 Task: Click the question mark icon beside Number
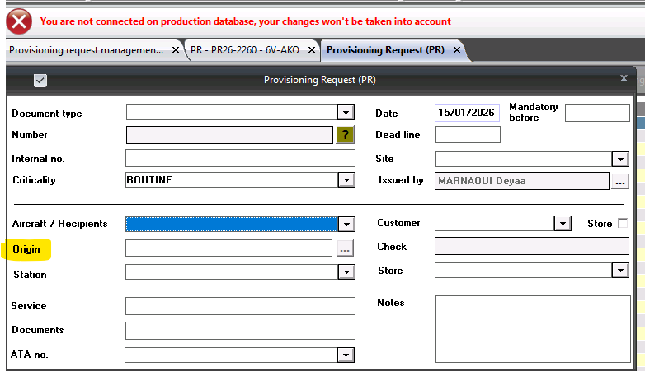click(346, 135)
